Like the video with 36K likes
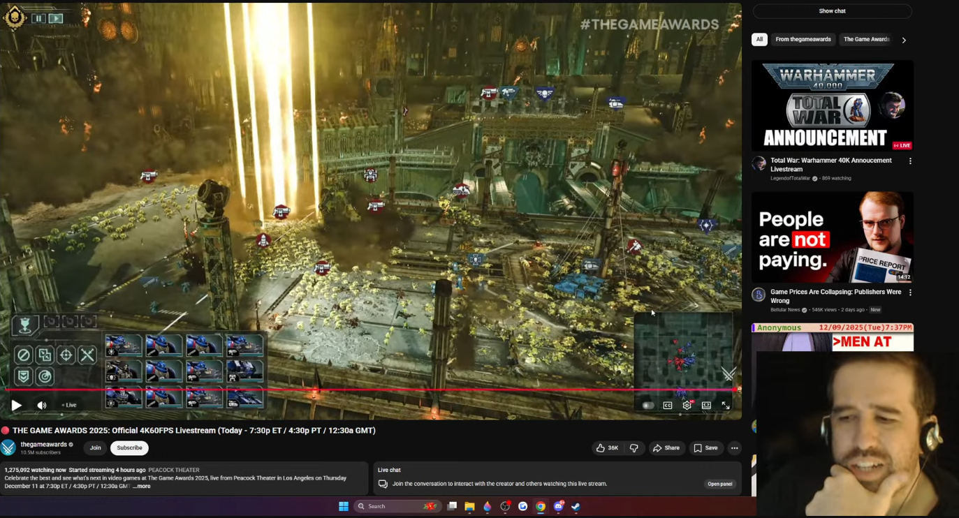Image resolution: width=959 pixels, height=518 pixels. coord(607,448)
